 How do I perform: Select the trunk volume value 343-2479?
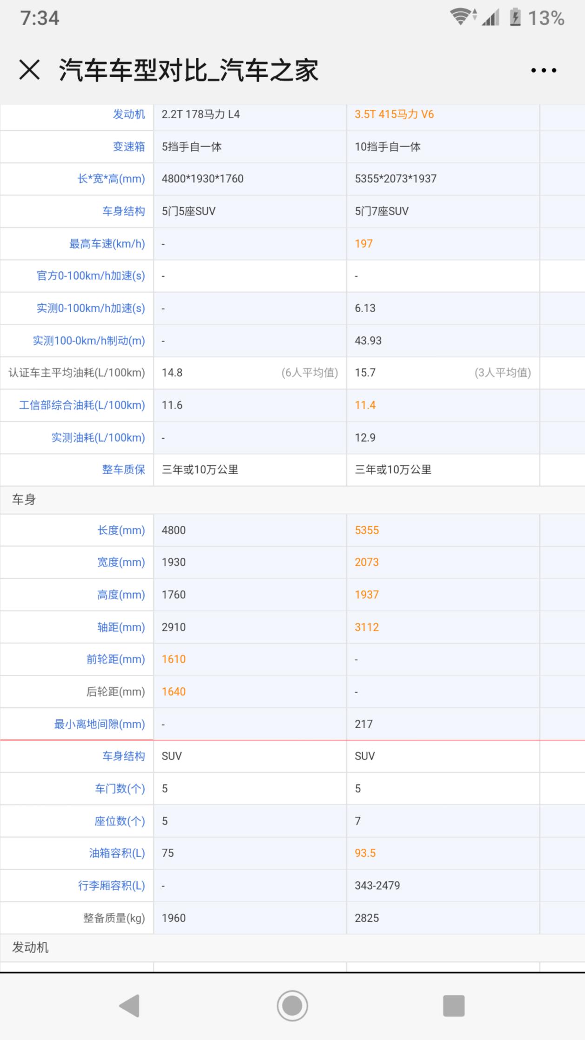coord(377,886)
